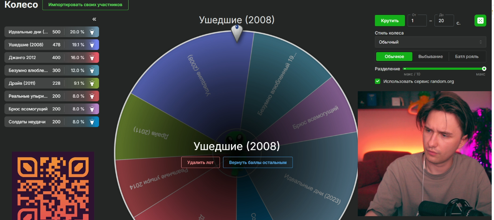The height and width of the screenshot is (220, 494).
Task: Select the Джанго 2012 row in list
Action: pyautogui.click(x=52, y=57)
